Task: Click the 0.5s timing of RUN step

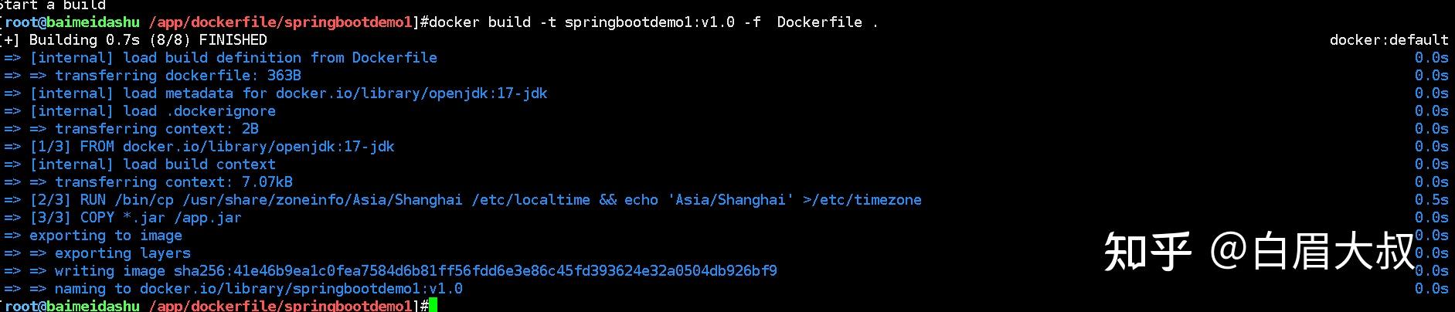Action: coord(1431,200)
